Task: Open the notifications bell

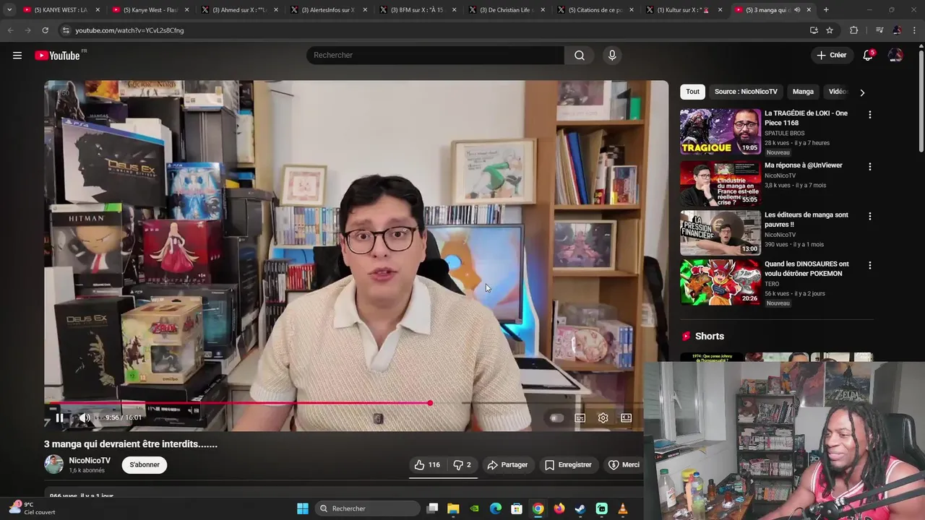Action: [x=868, y=55]
